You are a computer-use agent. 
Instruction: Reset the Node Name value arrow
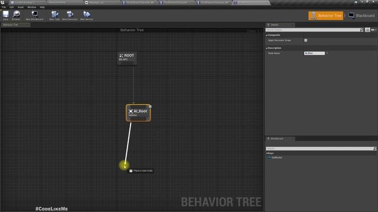327,54
